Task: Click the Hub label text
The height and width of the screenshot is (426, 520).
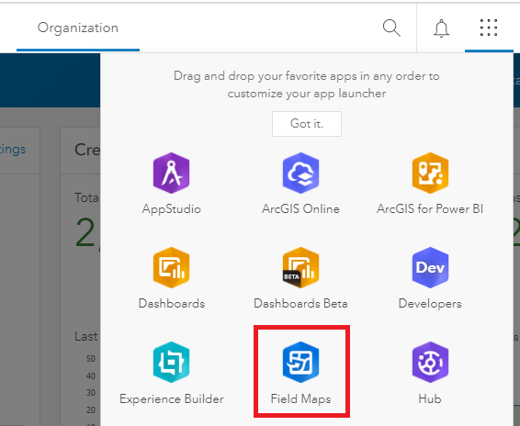Action: (x=430, y=398)
